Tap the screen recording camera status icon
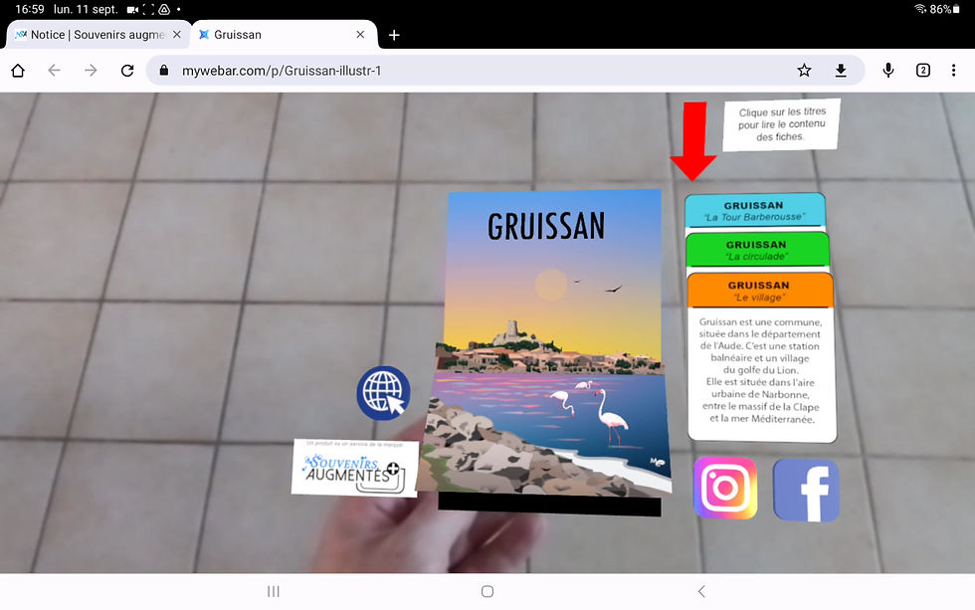This screenshot has height=610, width=975. point(132,9)
